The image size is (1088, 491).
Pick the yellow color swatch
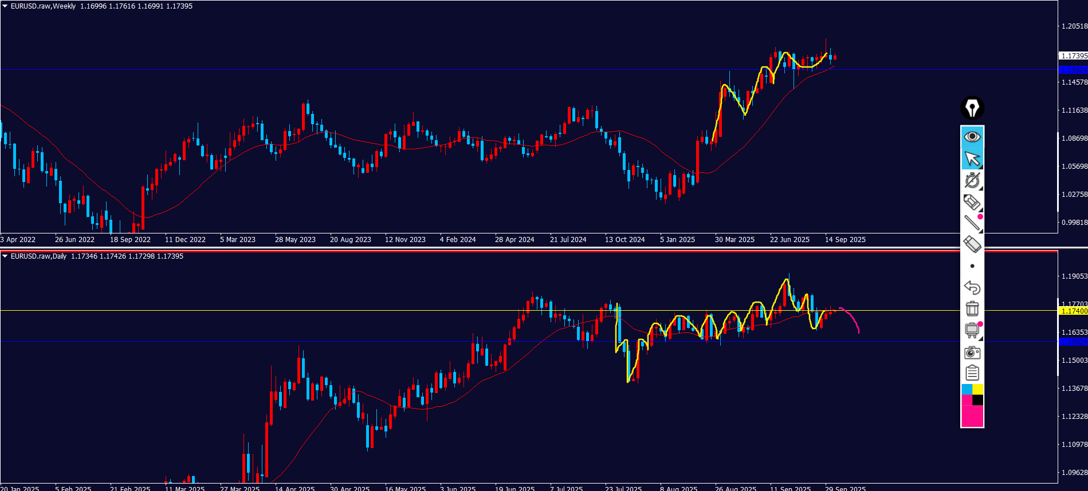click(x=977, y=390)
